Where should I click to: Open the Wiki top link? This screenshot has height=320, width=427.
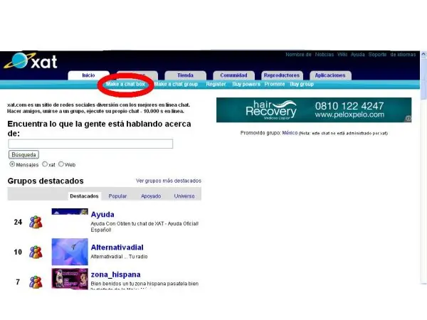342,55
